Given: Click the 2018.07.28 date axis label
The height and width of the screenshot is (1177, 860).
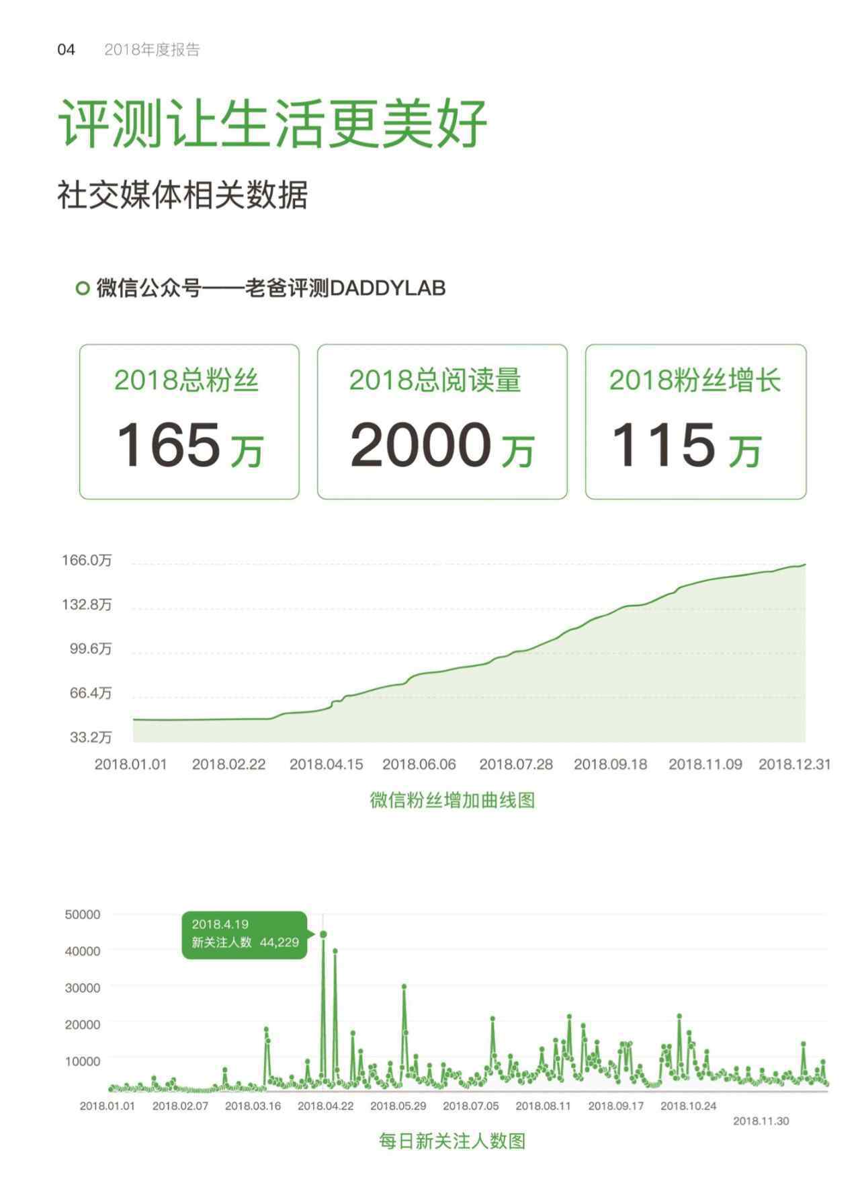Looking at the screenshot, I should [515, 764].
